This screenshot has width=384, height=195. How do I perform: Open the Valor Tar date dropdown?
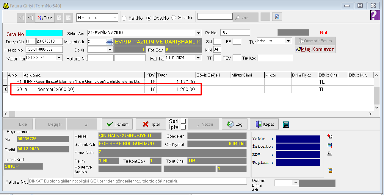pos(59,58)
